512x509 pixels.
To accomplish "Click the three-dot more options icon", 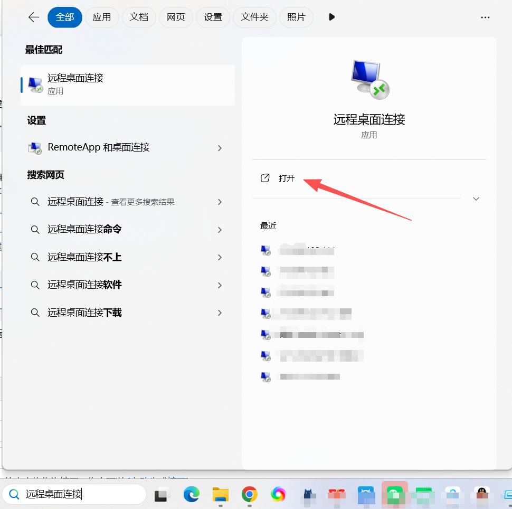I will pyautogui.click(x=485, y=17).
